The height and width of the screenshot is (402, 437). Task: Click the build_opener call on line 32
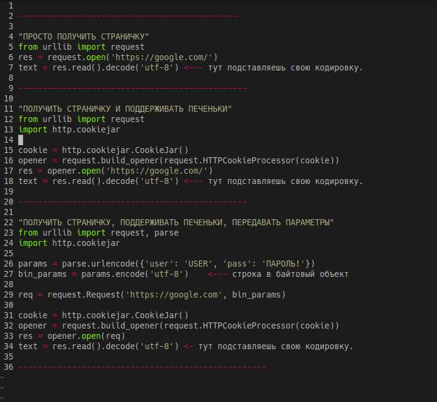[x=201, y=325]
